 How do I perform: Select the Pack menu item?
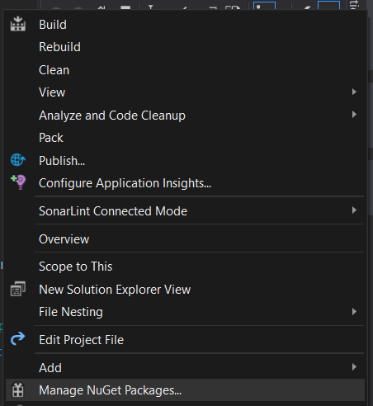coord(51,138)
